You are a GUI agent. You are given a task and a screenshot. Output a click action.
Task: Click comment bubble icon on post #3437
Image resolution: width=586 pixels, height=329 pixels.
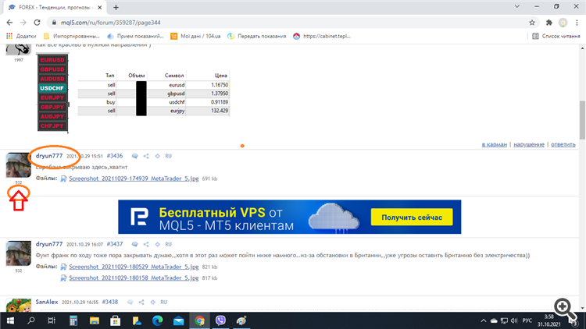135,244
